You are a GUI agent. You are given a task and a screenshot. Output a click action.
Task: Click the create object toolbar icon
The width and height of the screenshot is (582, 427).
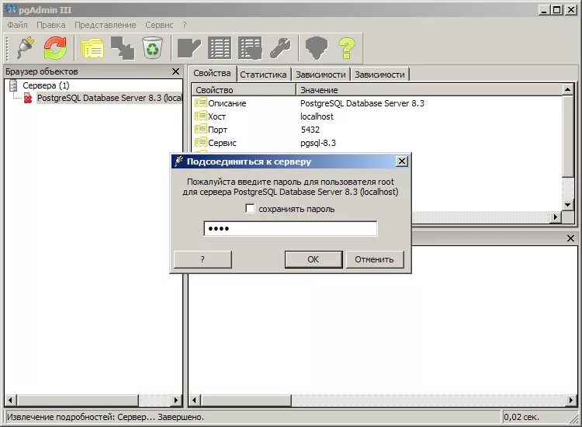[x=123, y=48]
